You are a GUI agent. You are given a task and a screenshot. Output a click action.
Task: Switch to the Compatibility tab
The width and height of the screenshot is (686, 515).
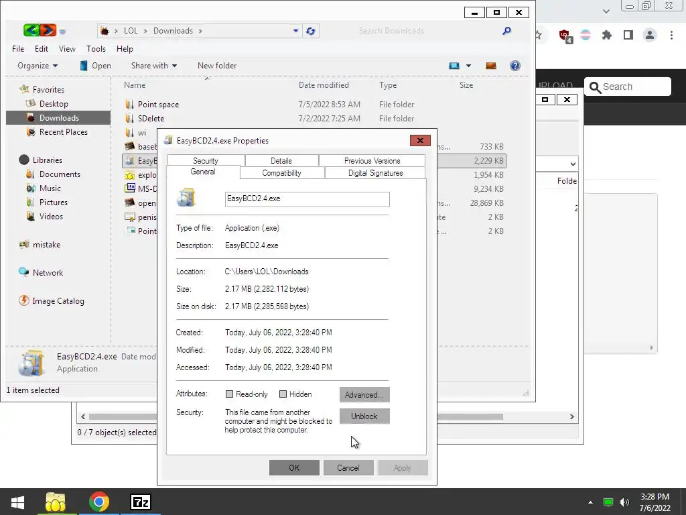pyautogui.click(x=282, y=173)
